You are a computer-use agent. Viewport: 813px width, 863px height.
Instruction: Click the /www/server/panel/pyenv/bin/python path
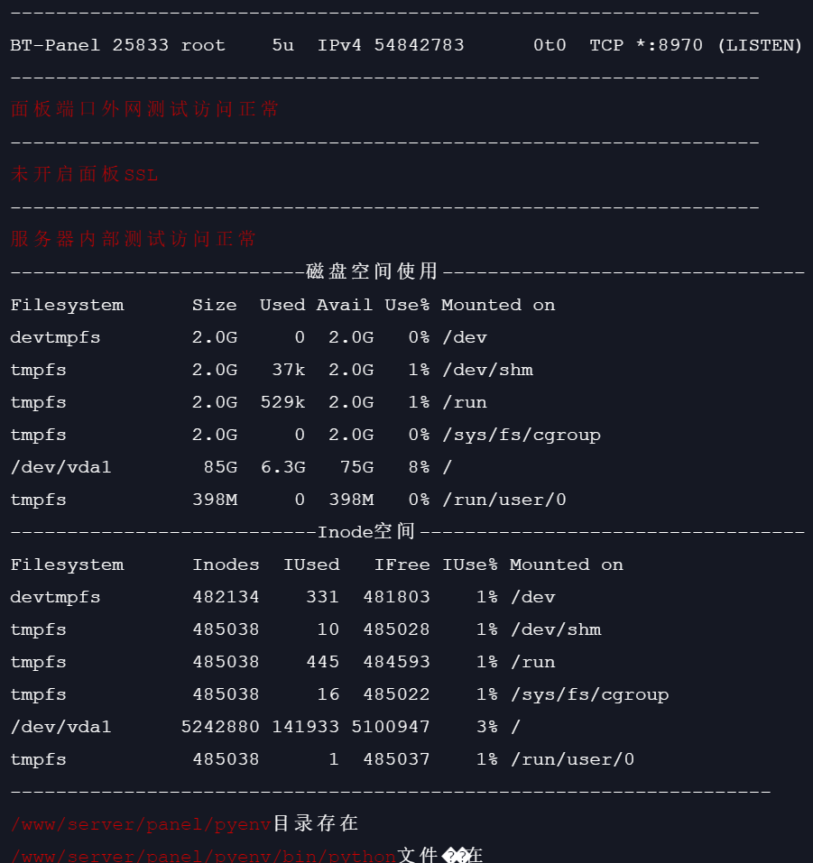203,856
